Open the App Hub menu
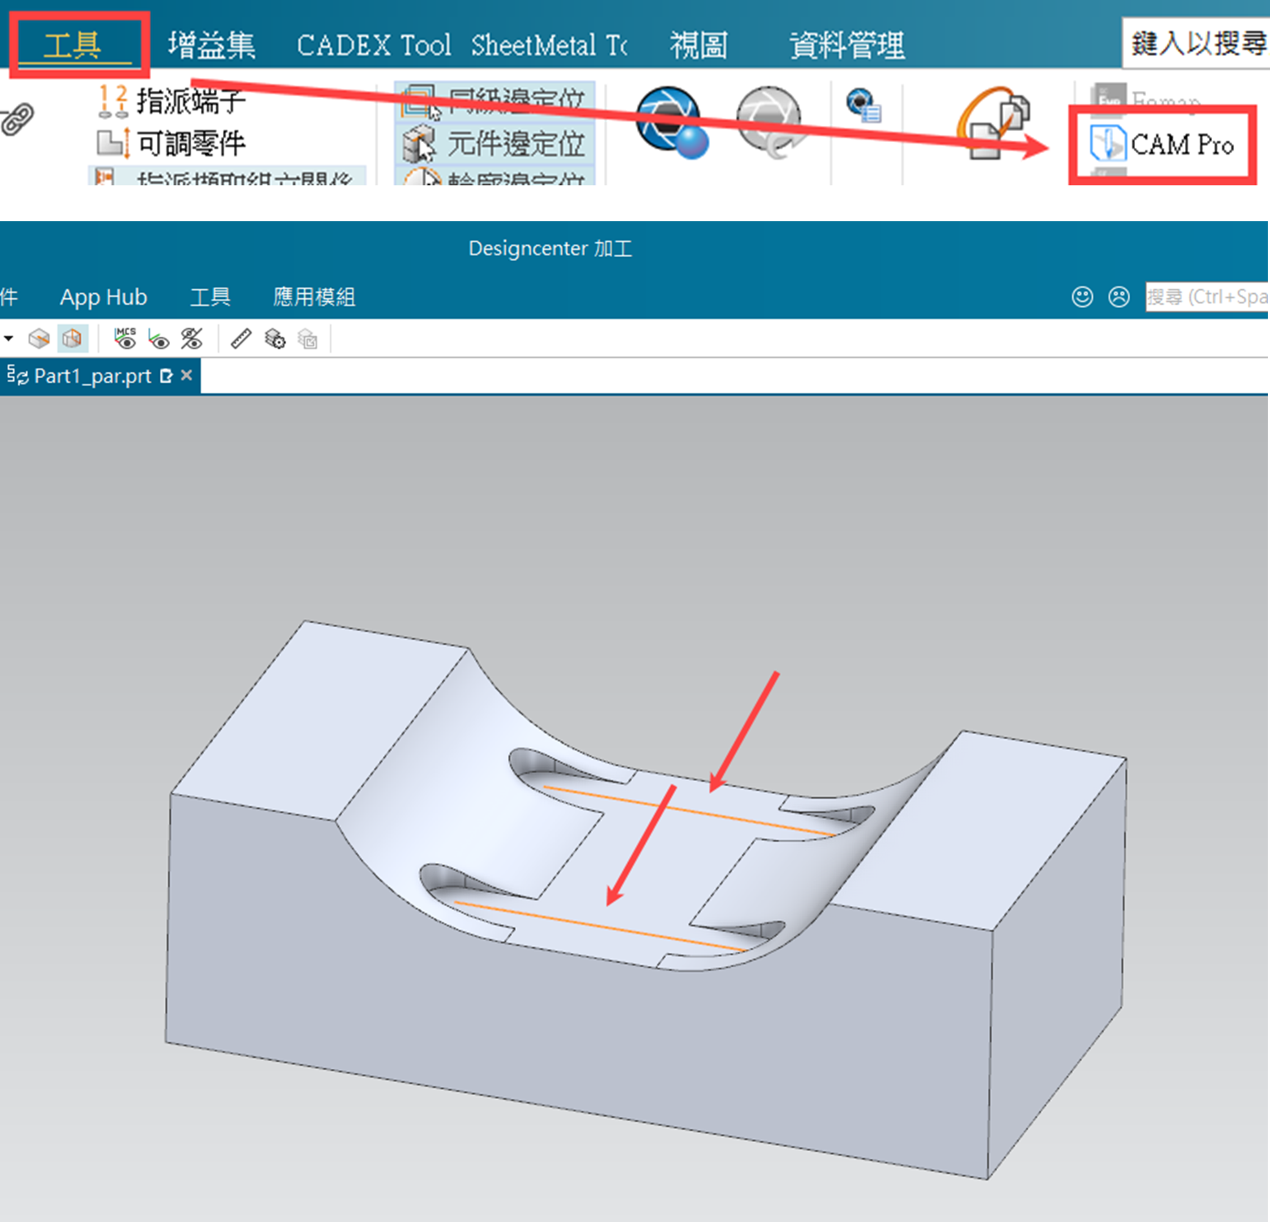Viewport: 1270px width, 1222px height. tap(103, 297)
